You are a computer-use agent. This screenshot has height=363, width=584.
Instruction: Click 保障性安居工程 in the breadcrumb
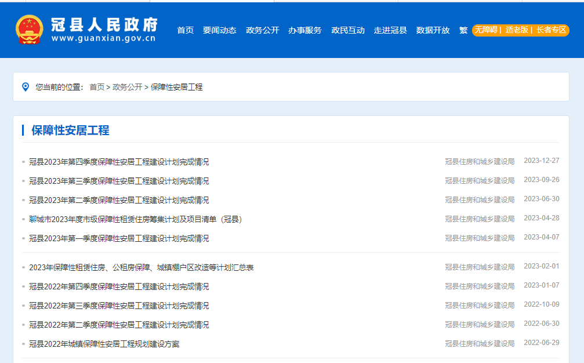pyautogui.click(x=176, y=87)
